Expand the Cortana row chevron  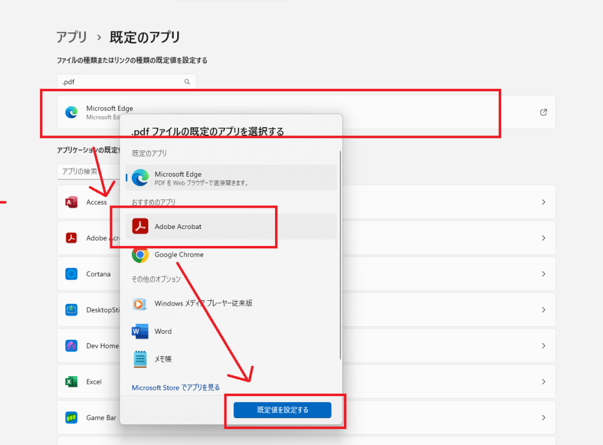[544, 274]
